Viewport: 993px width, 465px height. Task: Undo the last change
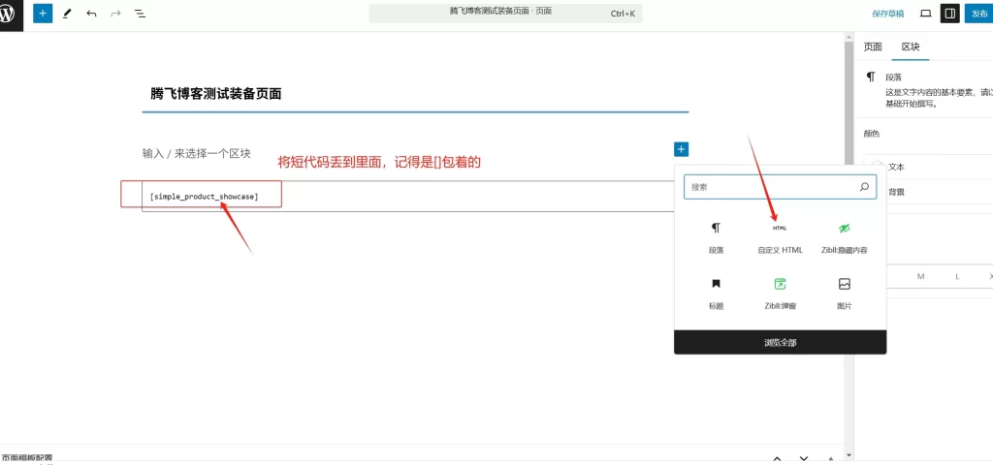coord(92,14)
